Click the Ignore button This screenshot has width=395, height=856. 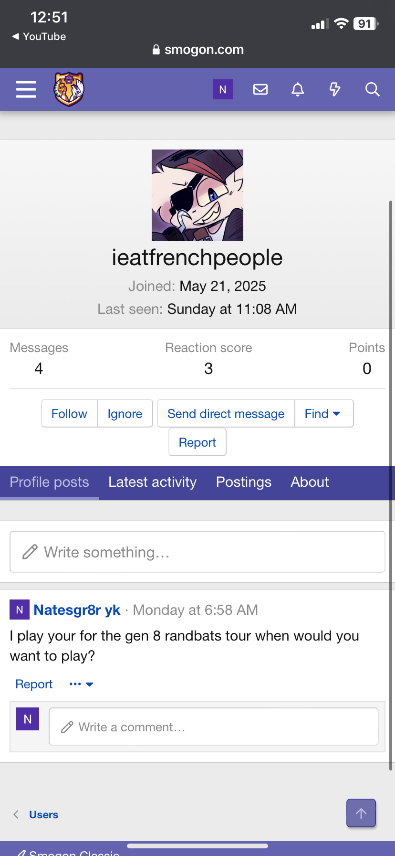[125, 413]
